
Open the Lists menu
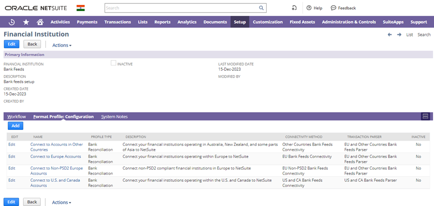pos(143,22)
